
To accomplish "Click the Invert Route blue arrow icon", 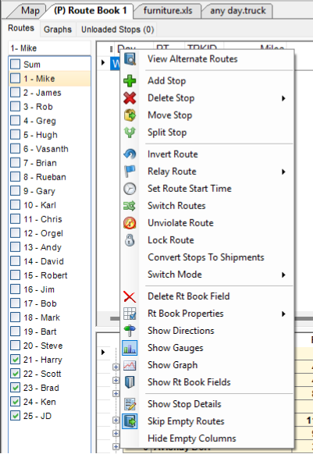I will tap(130, 154).
